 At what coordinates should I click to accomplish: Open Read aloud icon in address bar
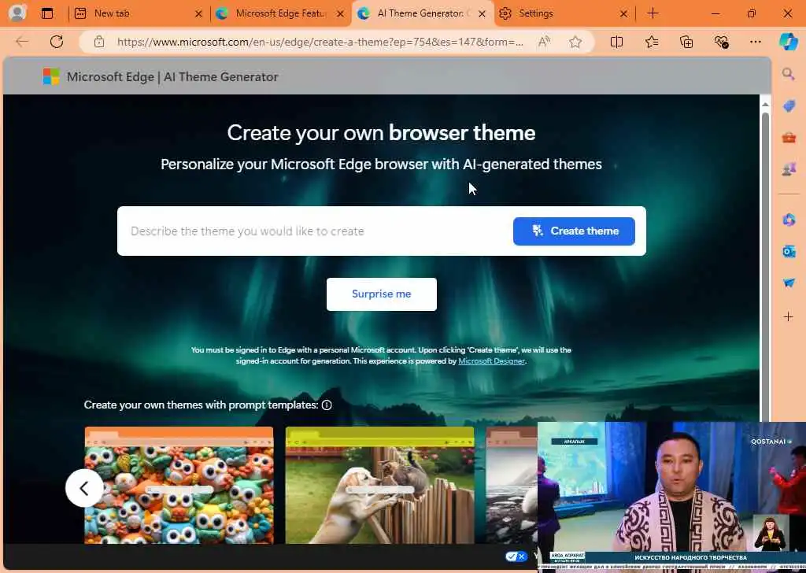[544, 43]
